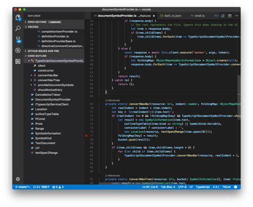Image resolution: width=253 pixels, height=207 pixels.
Task: Select shouldInclueEntry in code outline
Action: point(50,90)
